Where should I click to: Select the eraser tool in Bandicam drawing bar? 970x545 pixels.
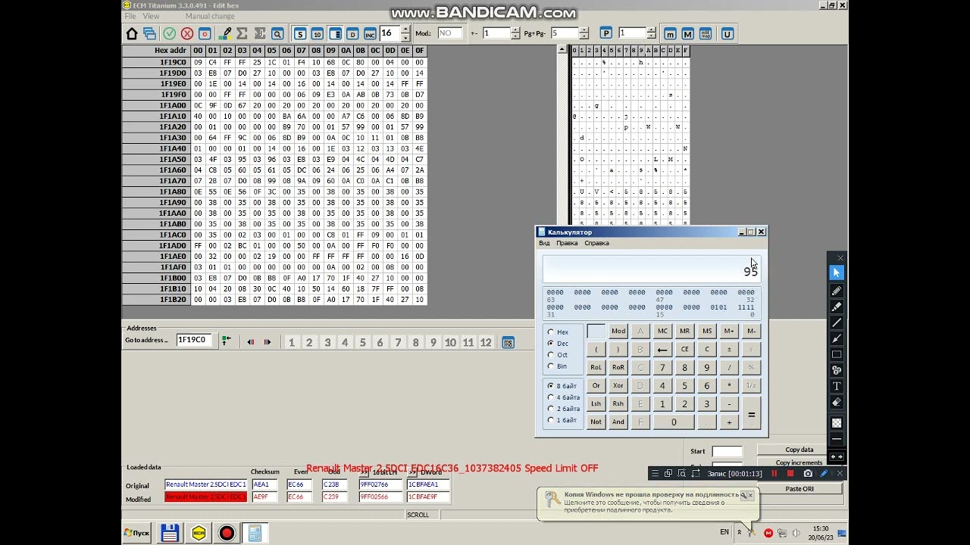[837, 402]
